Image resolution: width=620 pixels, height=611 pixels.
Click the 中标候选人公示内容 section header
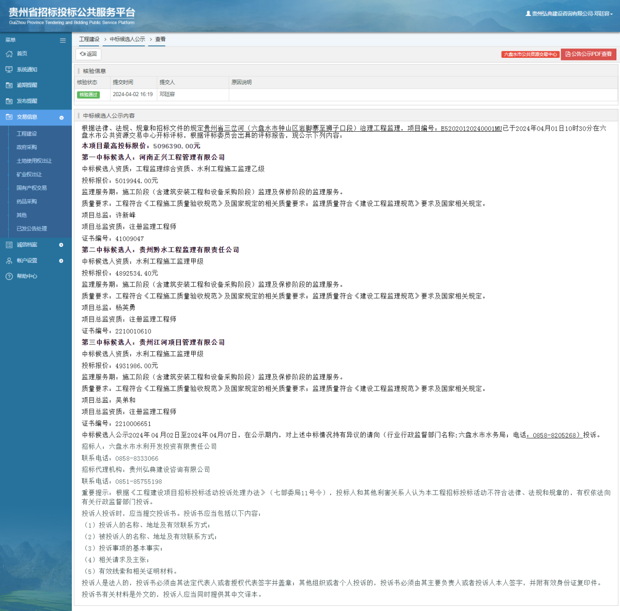[x=109, y=116]
